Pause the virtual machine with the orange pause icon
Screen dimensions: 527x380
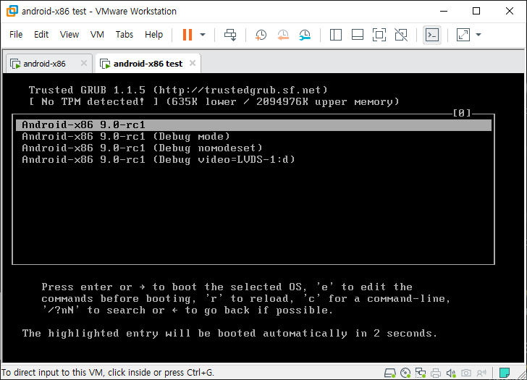click(x=187, y=35)
